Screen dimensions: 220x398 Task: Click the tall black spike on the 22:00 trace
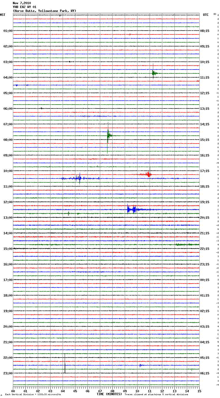(65, 363)
